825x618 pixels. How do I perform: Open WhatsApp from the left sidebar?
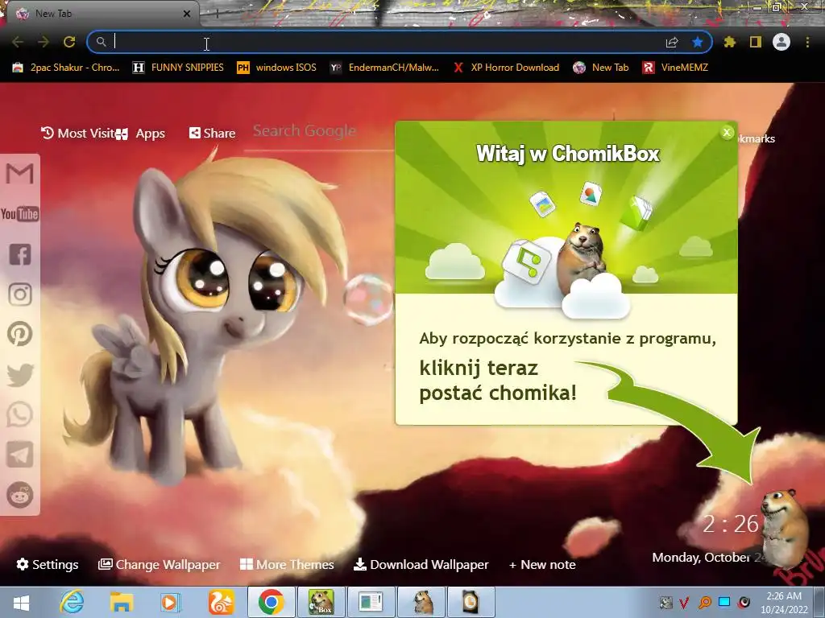pyautogui.click(x=20, y=414)
